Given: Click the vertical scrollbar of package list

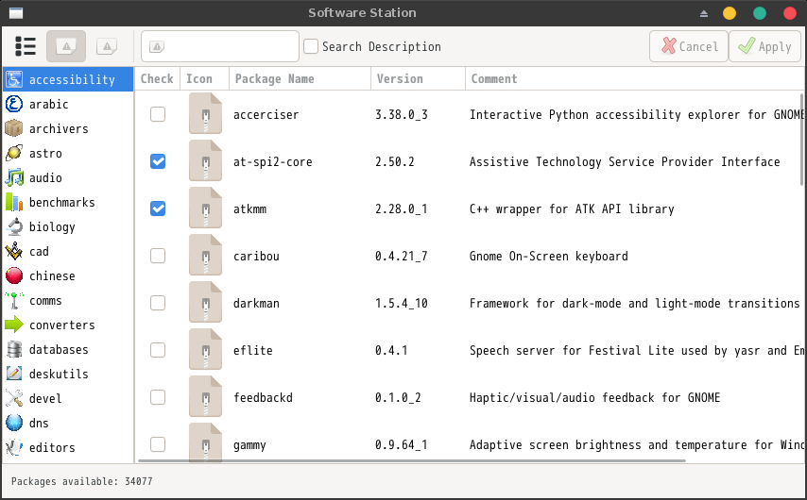Looking at the screenshot, I should (801, 139).
